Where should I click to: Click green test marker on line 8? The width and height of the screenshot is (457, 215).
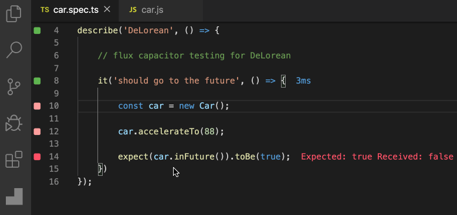point(37,81)
